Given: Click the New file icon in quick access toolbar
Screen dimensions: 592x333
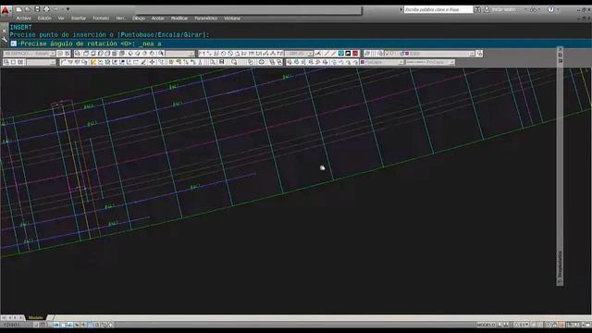Looking at the screenshot, I should click(18, 9).
